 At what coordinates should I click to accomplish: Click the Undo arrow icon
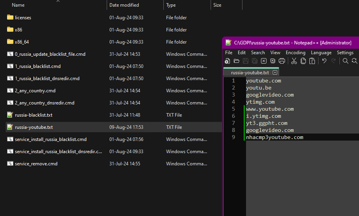[x=324, y=61]
